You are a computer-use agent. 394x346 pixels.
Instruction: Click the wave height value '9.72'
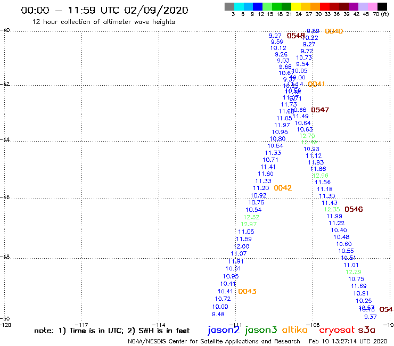point(307,51)
